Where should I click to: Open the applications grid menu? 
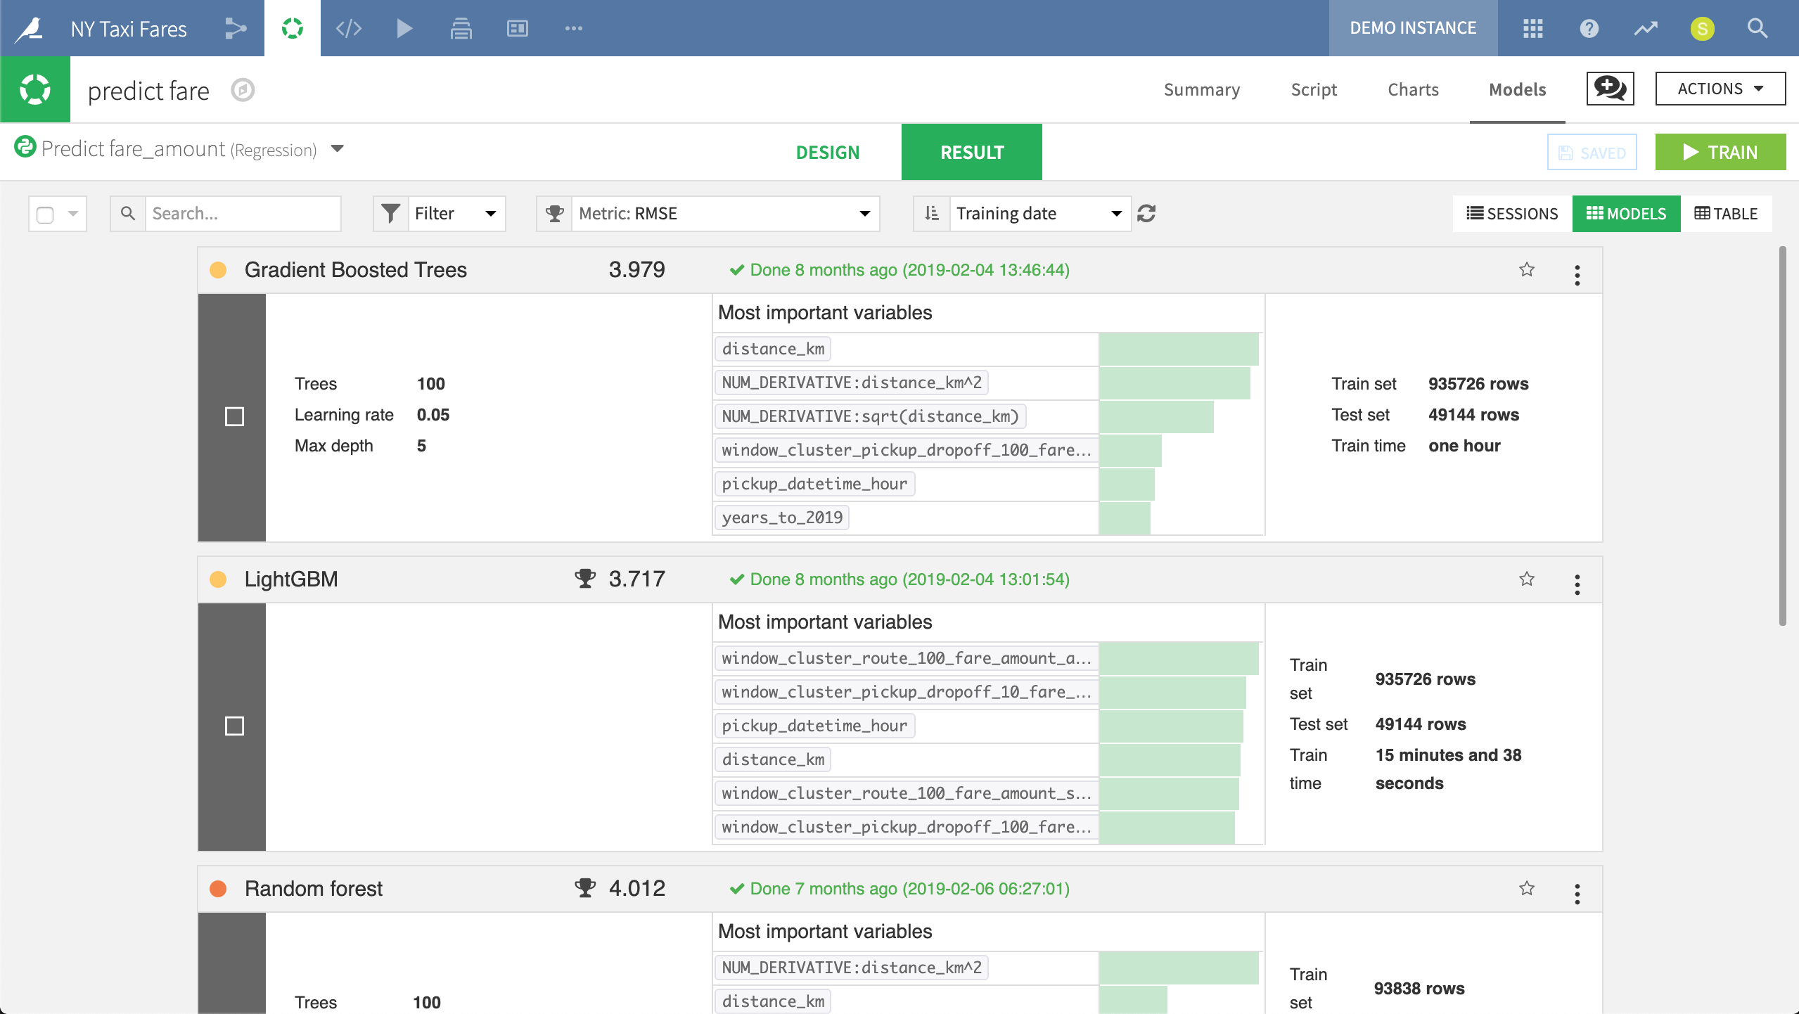click(x=1533, y=28)
